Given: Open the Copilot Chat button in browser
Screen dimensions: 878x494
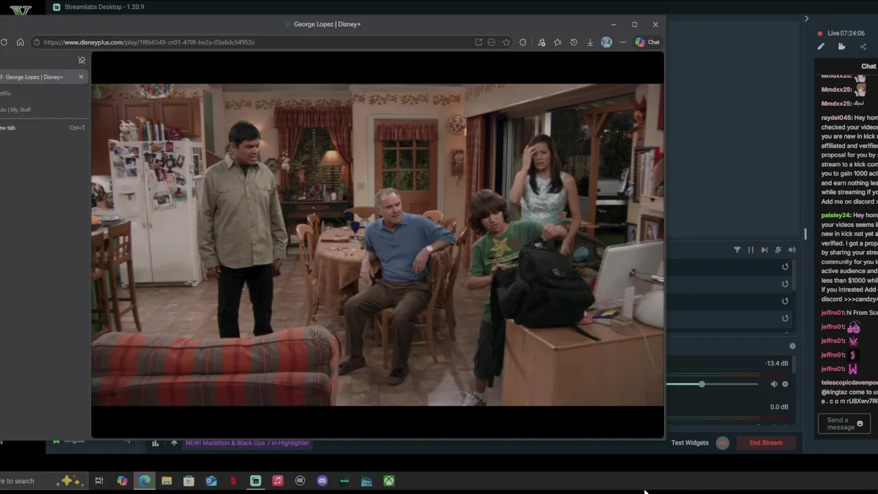Looking at the screenshot, I should [x=647, y=42].
